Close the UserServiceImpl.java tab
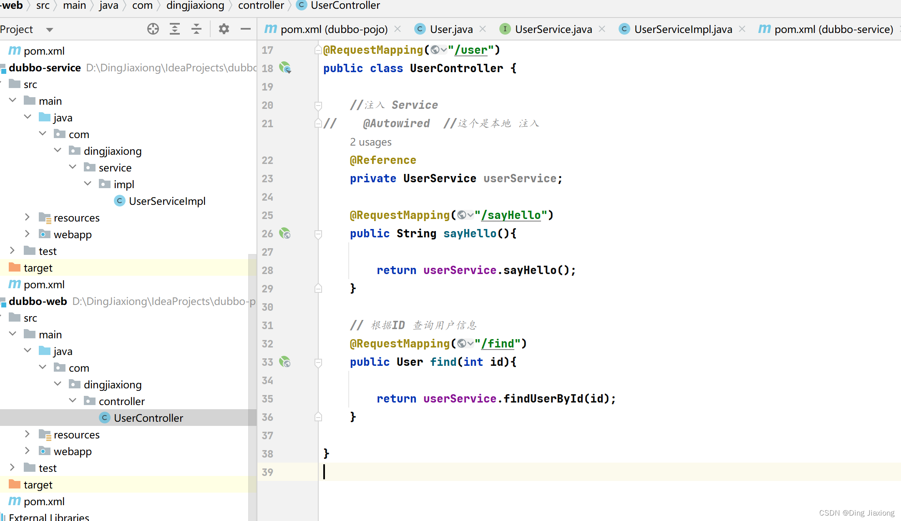The height and width of the screenshot is (521, 901). tap(742, 29)
